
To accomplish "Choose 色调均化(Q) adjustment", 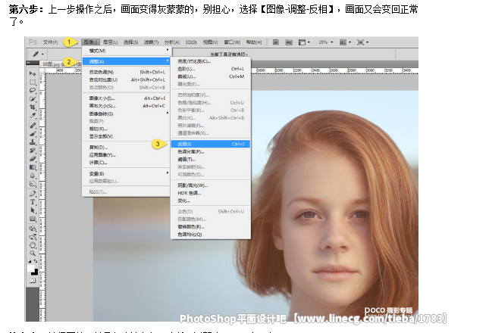I will [211, 235].
